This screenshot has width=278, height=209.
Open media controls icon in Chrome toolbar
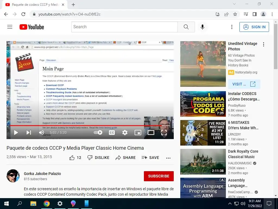(x=246, y=14)
